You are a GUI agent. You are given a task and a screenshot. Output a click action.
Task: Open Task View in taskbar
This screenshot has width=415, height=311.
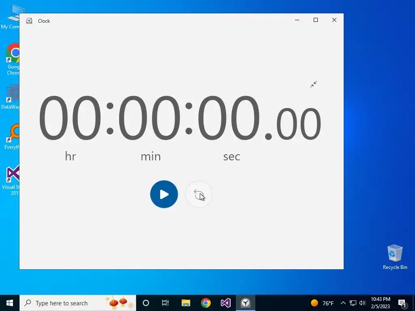(x=165, y=303)
